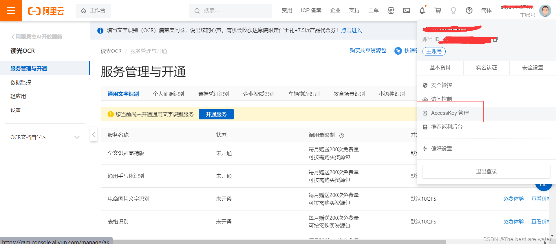The image size is (556, 244).
Task: Open 偏好设置 entry
Action: click(x=487, y=149)
